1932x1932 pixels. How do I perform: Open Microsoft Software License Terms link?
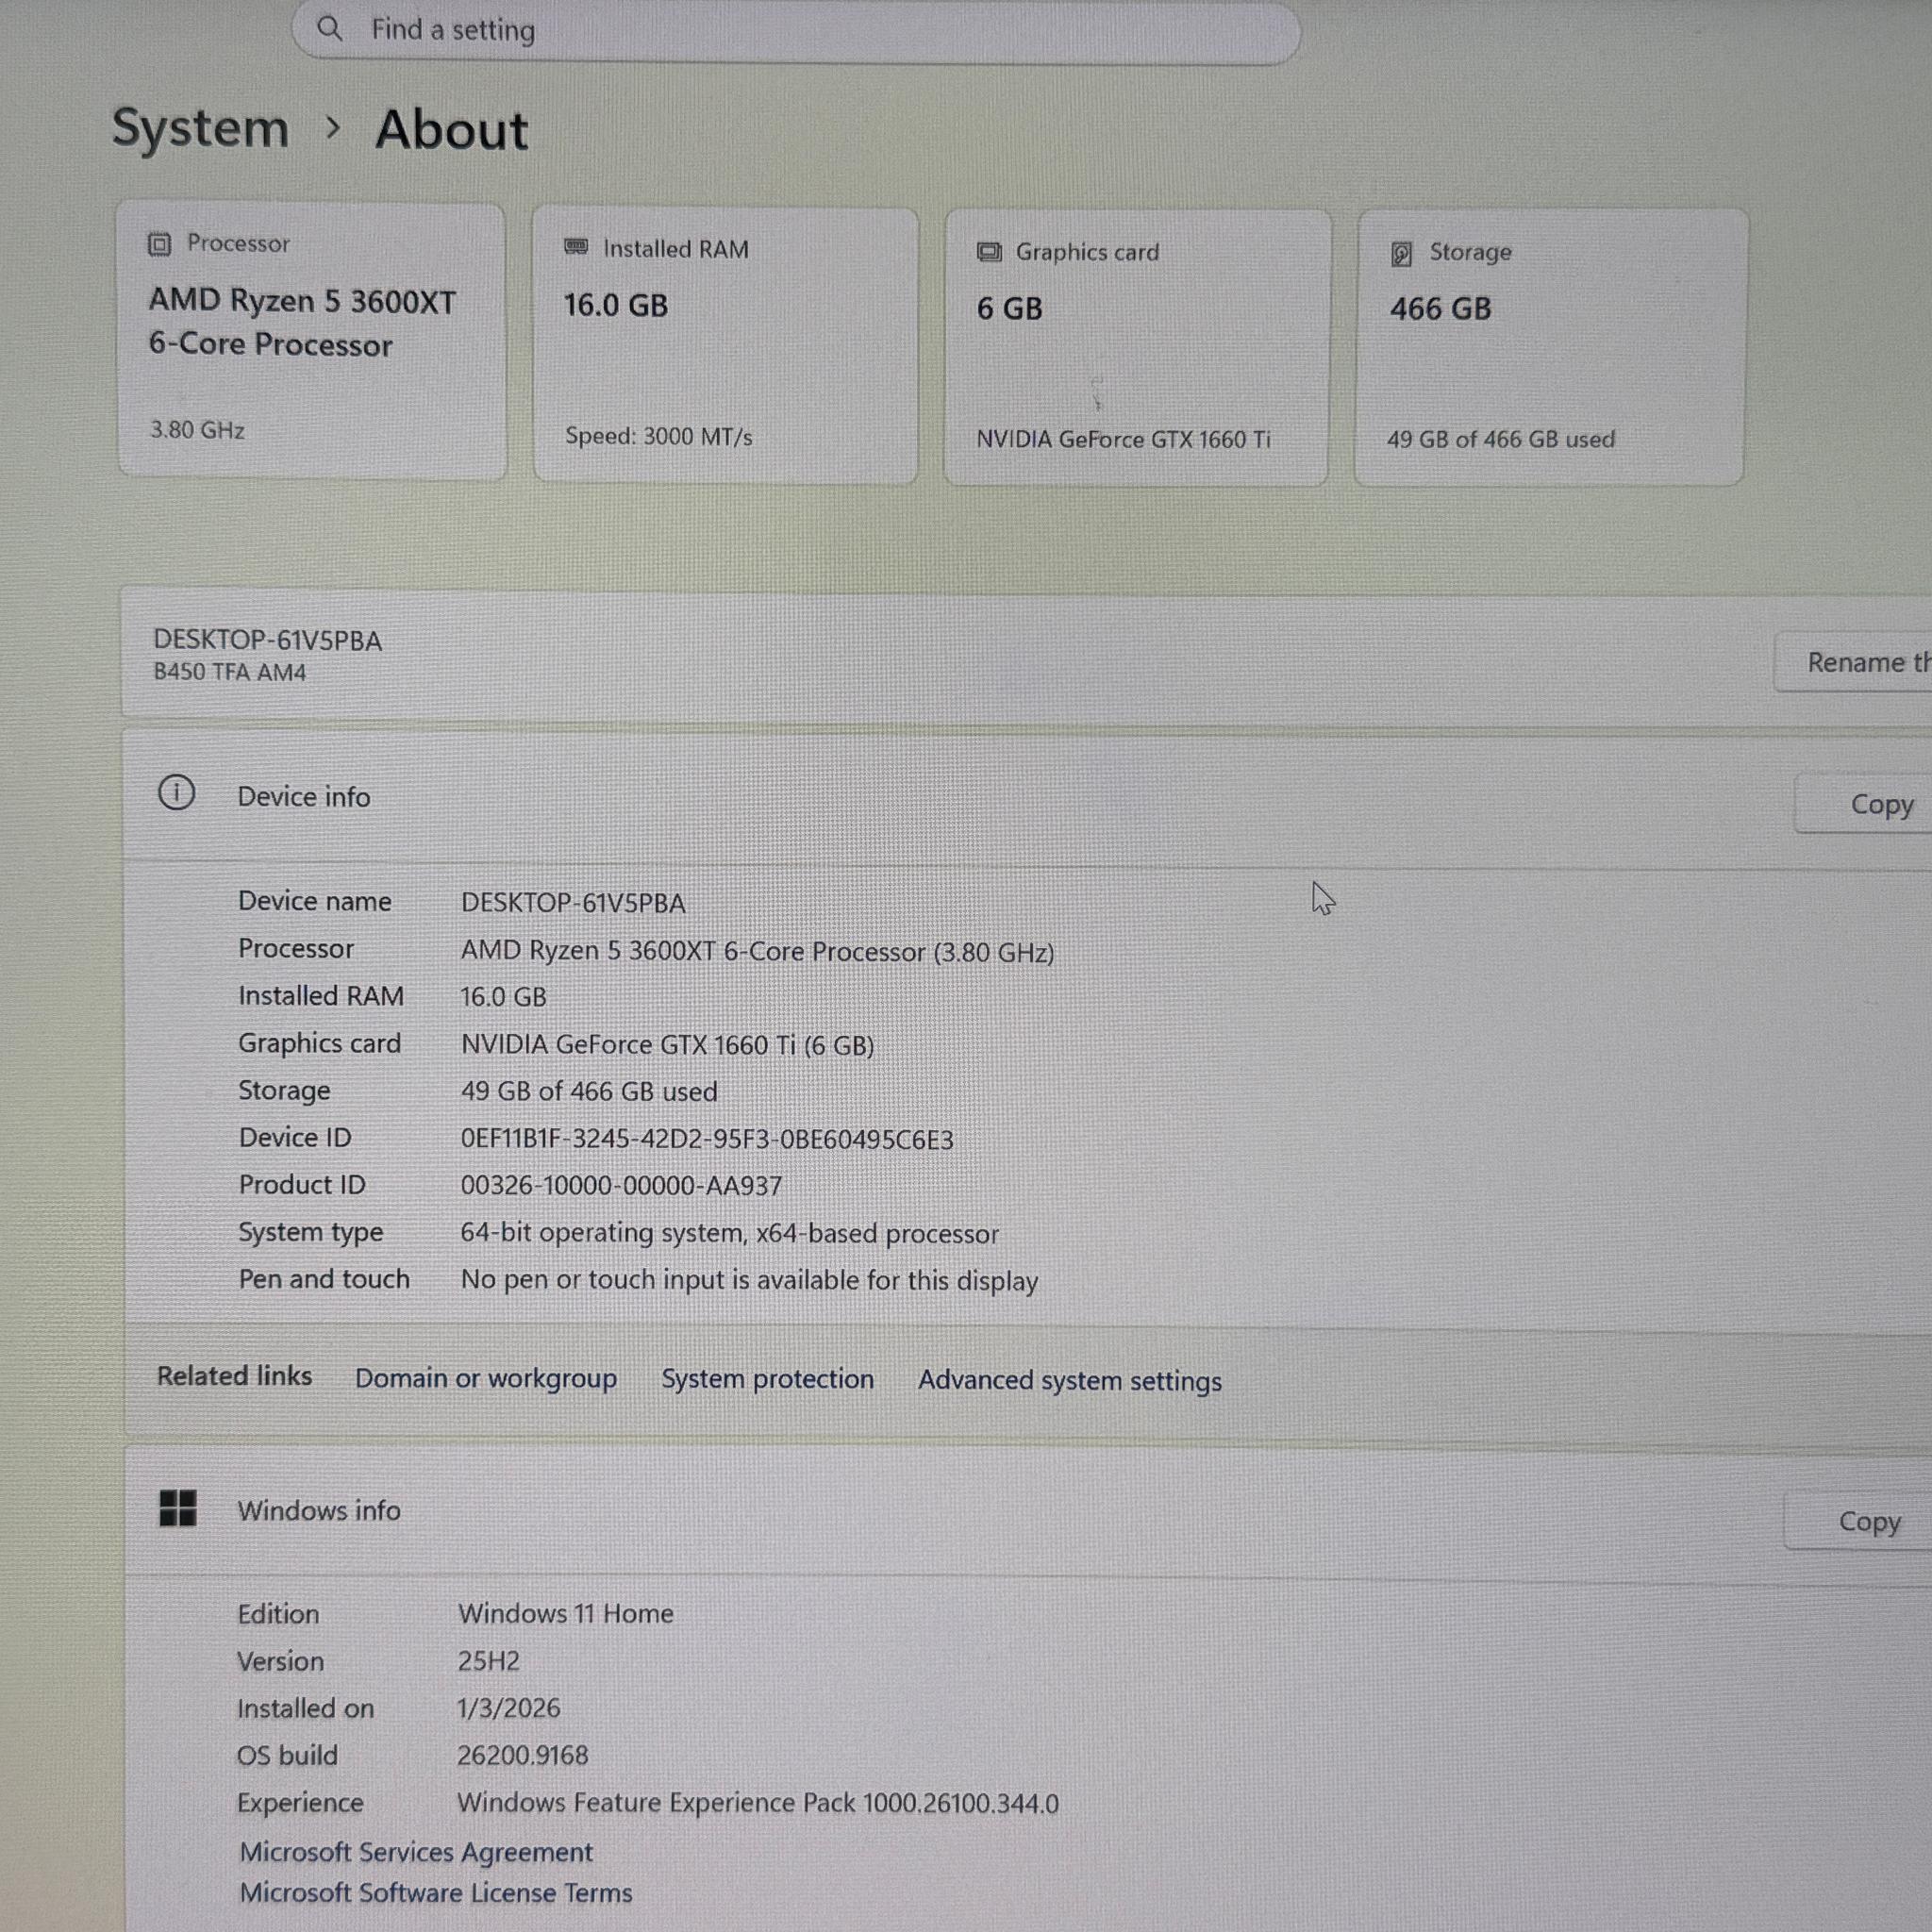(x=436, y=1893)
